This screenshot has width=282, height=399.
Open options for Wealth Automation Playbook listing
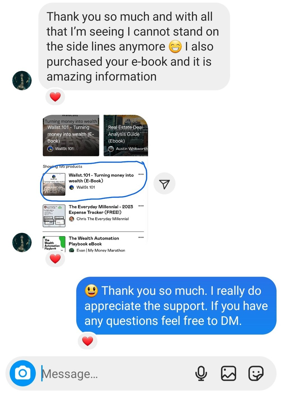click(141, 237)
